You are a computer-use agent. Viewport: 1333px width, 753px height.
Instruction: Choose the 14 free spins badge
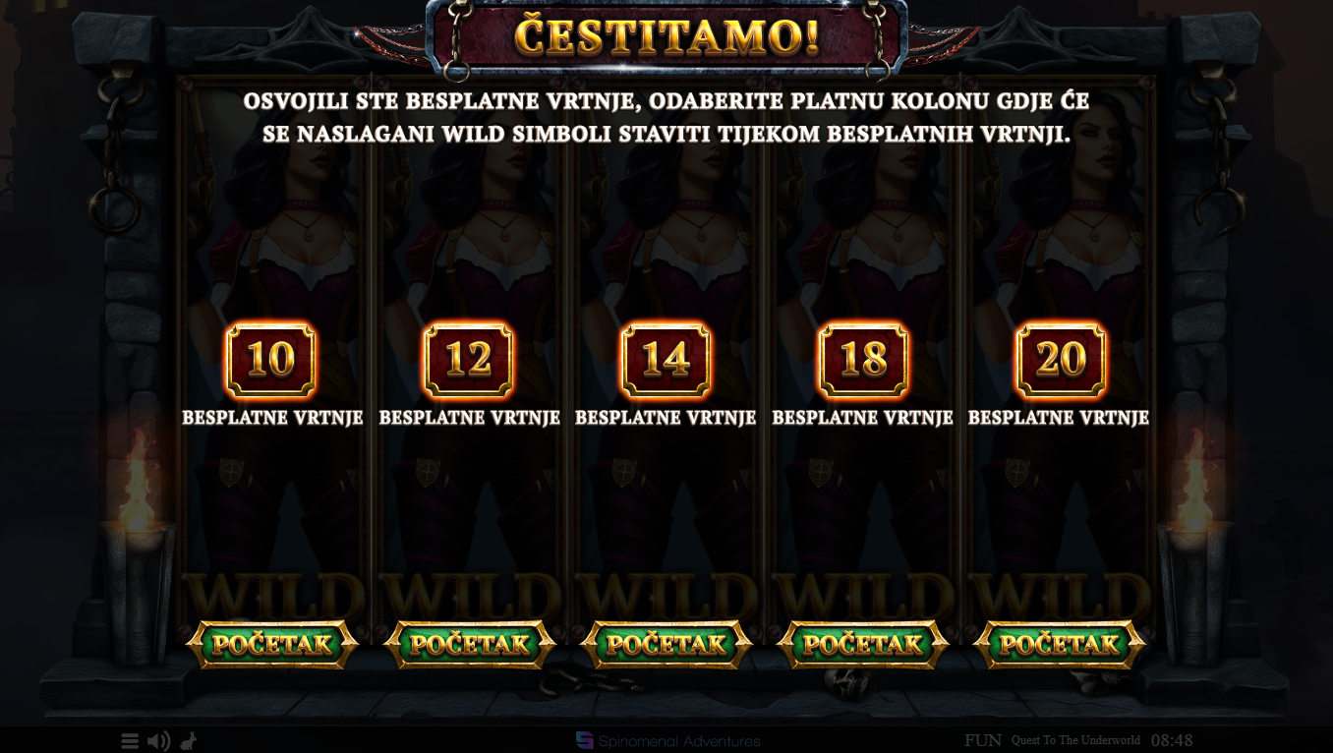click(x=666, y=360)
